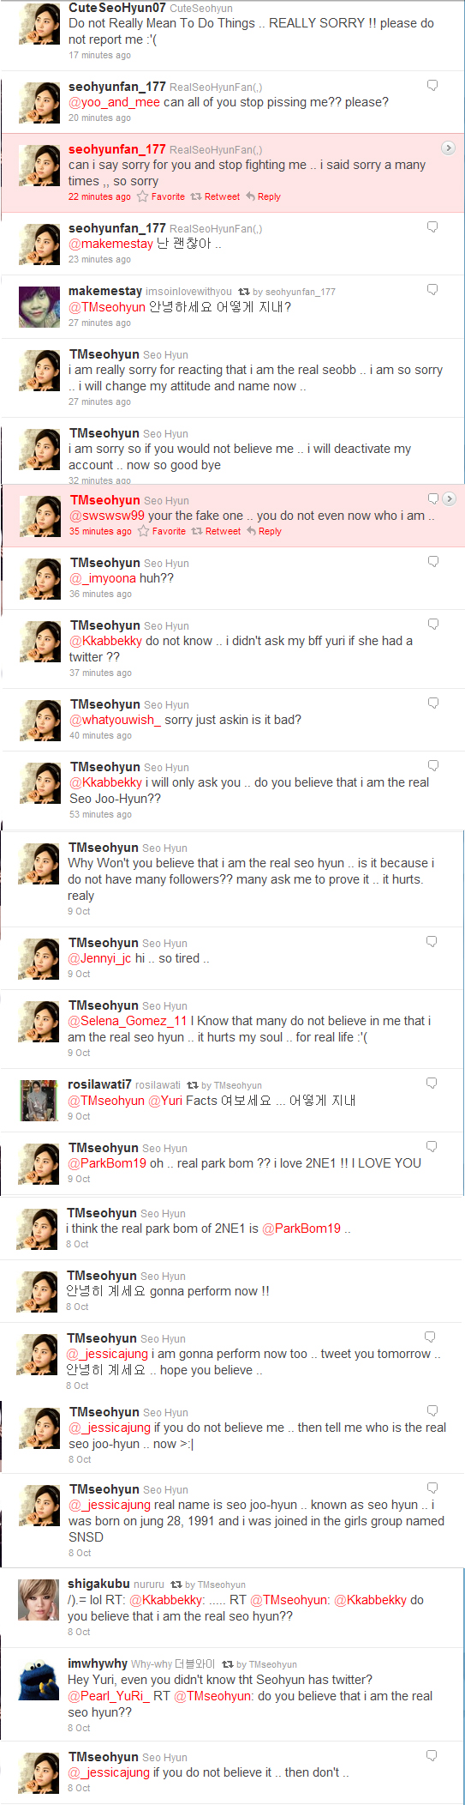Open shigakubu's profile avatar

pyautogui.click(x=39, y=1600)
